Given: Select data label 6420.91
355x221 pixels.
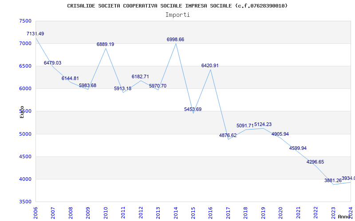Looking at the screenshot, I should [210, 65].
